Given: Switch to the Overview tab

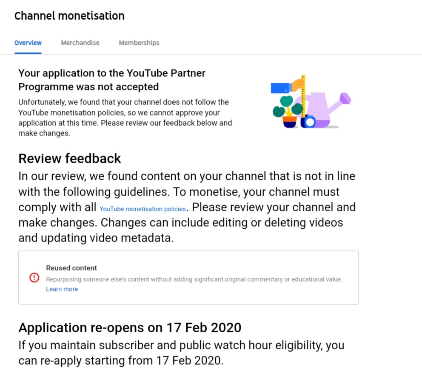Looking at the screenshot, I should (x=28, y=43).
